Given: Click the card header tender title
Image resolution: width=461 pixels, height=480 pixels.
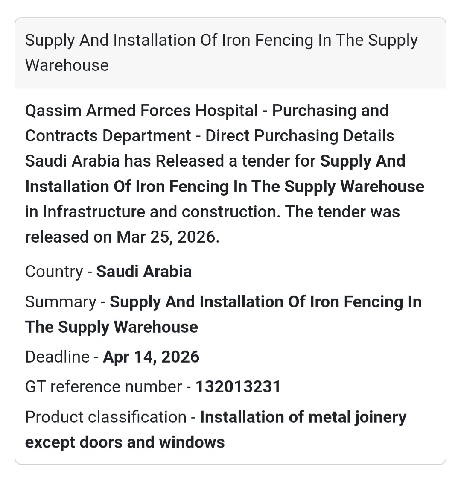Looking at the screenshot, I should coord(221,41).
